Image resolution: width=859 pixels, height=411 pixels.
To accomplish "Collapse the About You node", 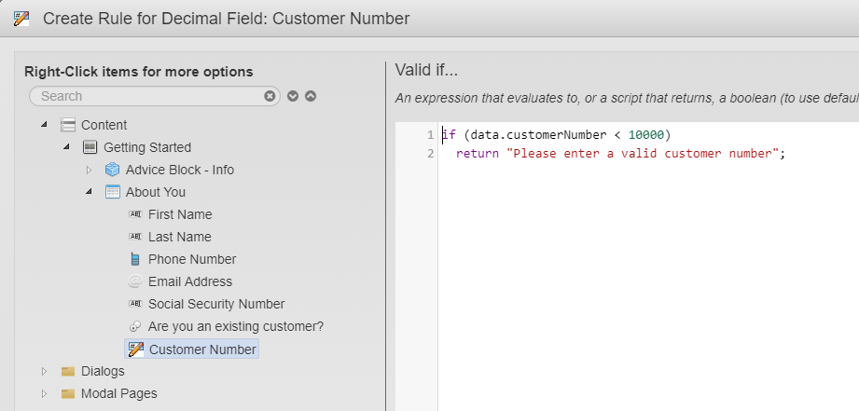I will pos(90,192).
